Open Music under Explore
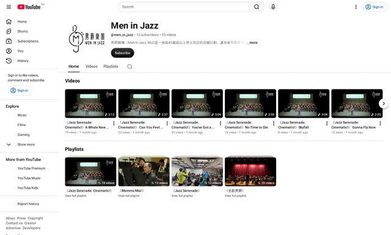This screenshot has width=391, height=235. coord(29,115)
